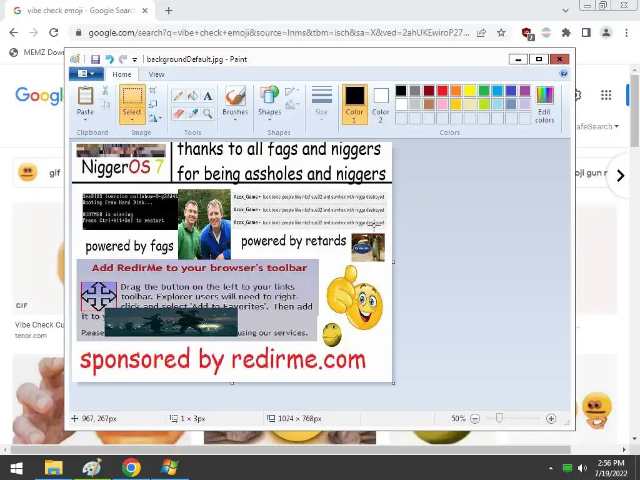Screen dimensions: 640x480
Task: Open Google apps grid icon
Action: click(x=606, y=95)
